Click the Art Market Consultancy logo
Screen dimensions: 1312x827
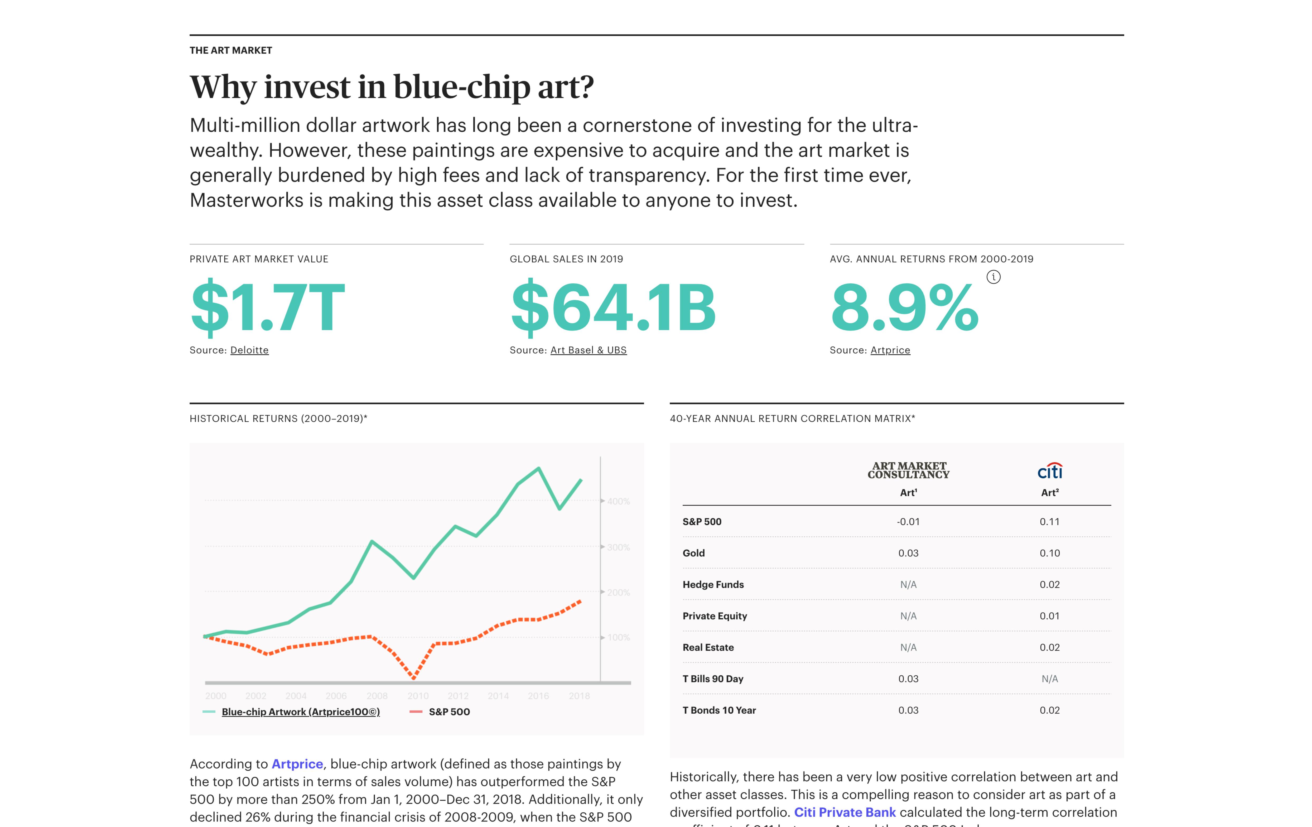click(x=908, y=470)
